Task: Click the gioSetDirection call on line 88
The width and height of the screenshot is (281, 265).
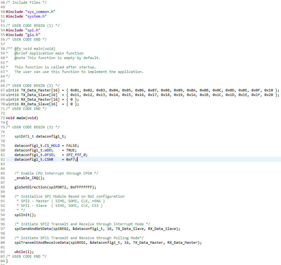Action: coord(55,187)
